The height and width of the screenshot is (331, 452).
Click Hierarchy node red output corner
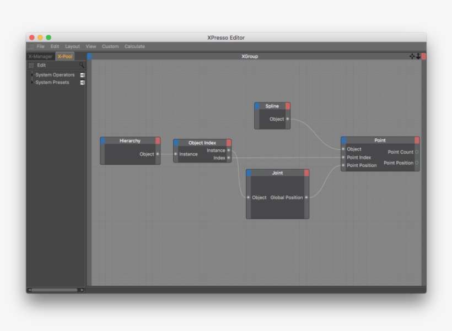tap(158, 140)
